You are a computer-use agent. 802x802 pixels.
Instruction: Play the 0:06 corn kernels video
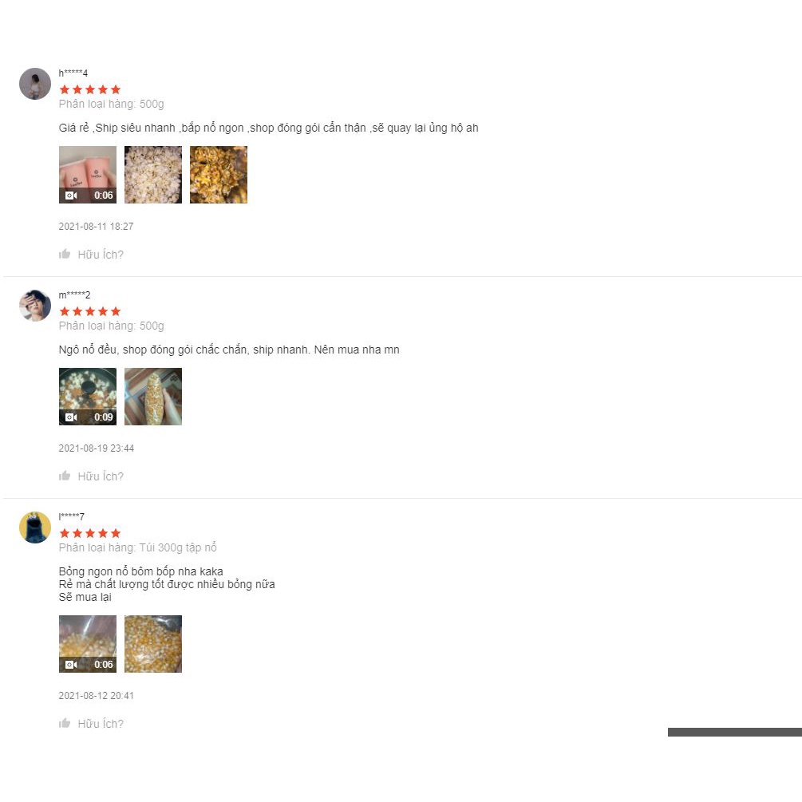point(88,644)
